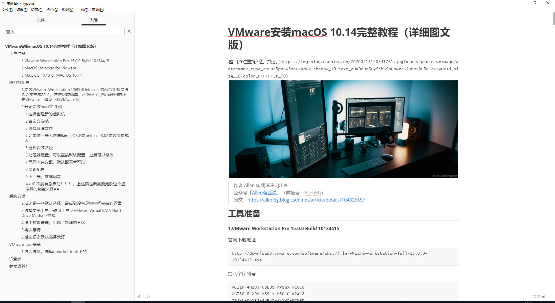Image resolution: width=555 pixels, height=303 pixels.
Task: Go to 3.MAC OS 10.13 or MAC OS 10.14 entry
Action: pyautogui.click(x=51, y=75)
